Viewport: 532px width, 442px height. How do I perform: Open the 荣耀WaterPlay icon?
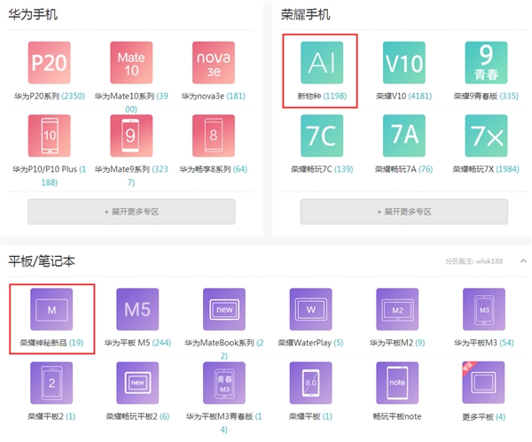click(x=310, y=309)
